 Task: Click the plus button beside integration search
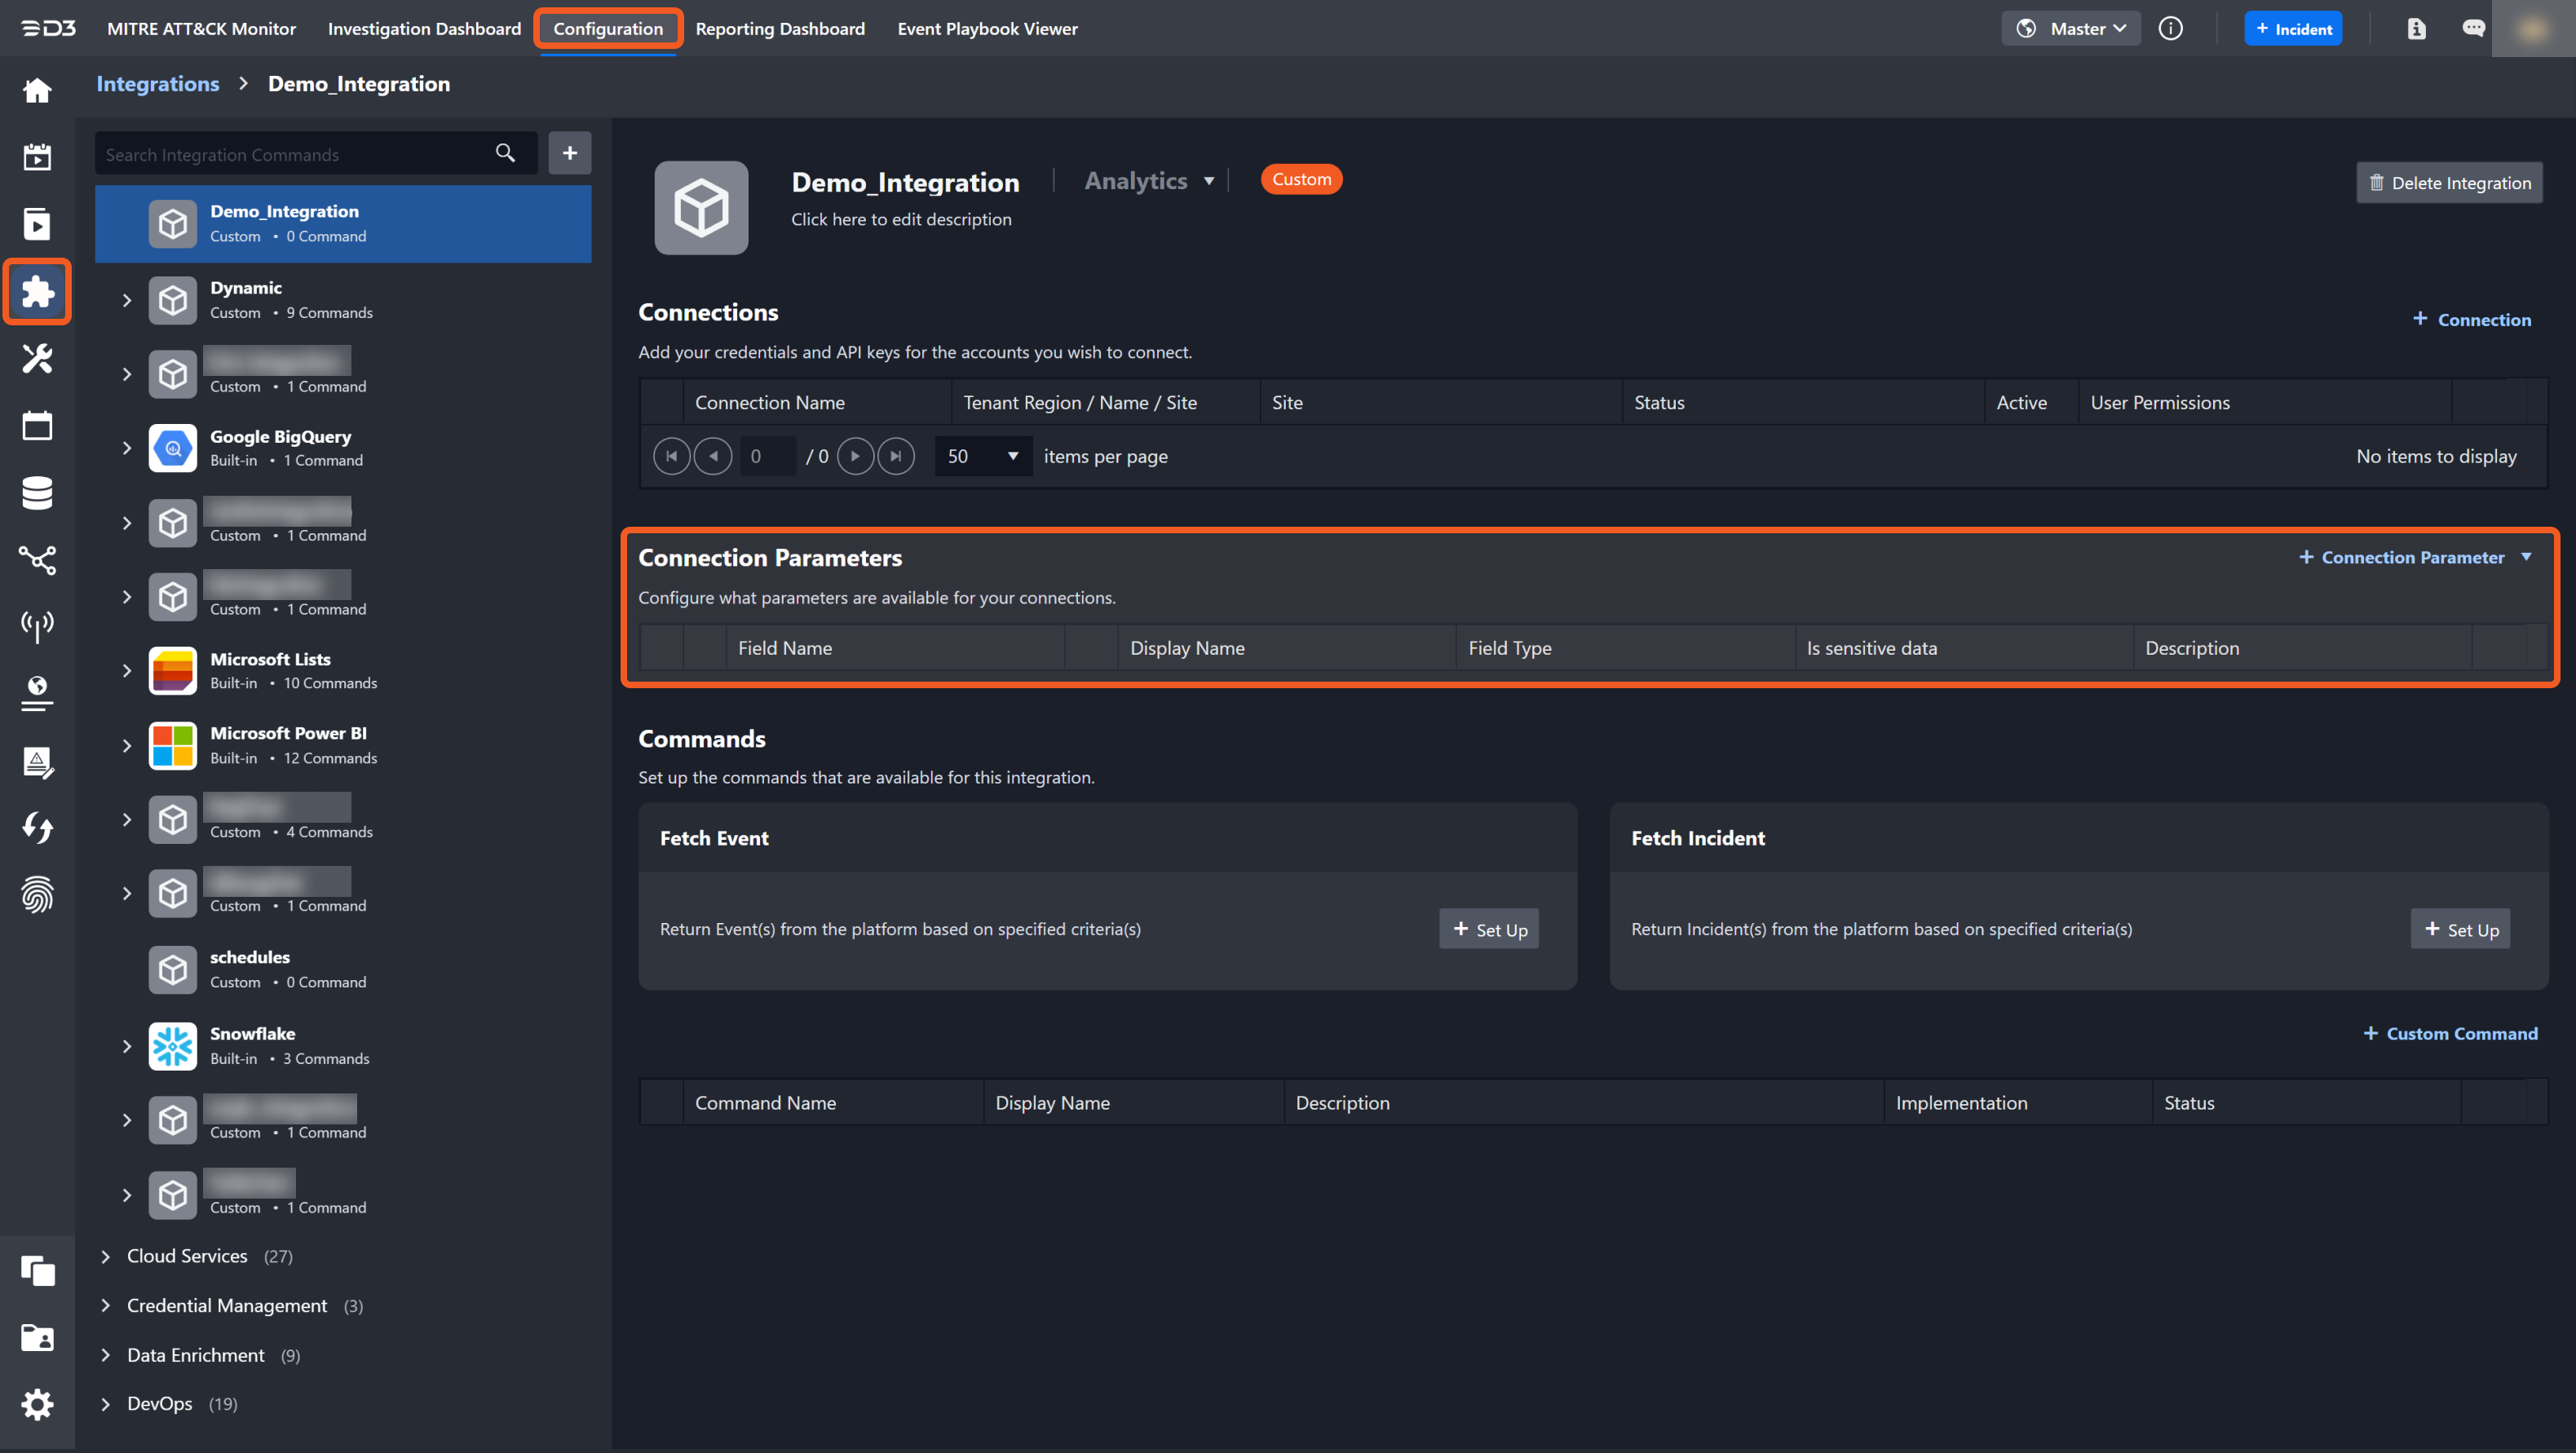pos(570,153)
